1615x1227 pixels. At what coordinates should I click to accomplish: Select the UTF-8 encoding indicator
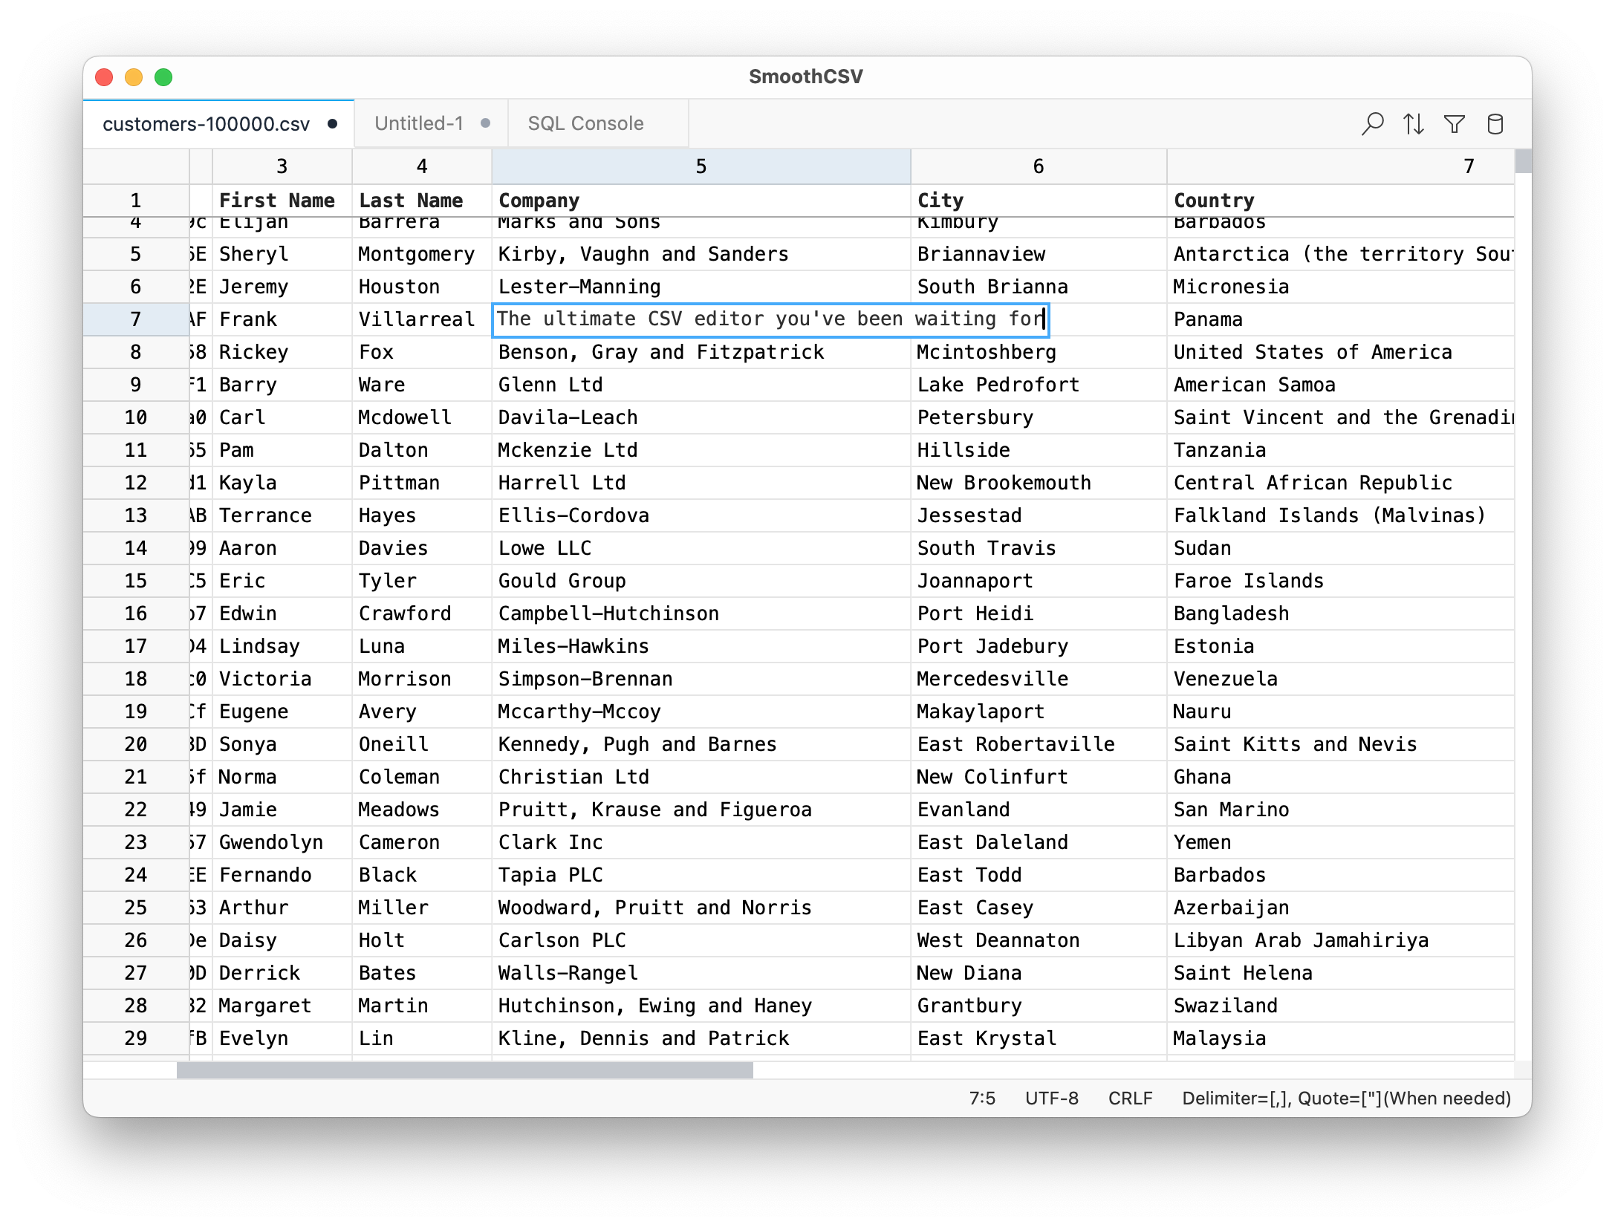pyautogui.click(x=1051, y=1098)
